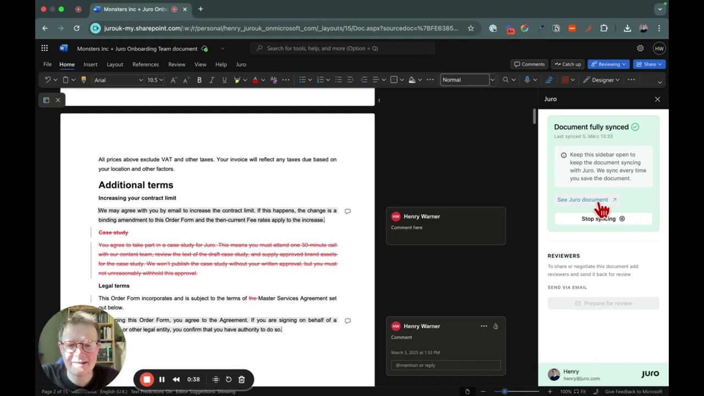Apply yellow text highlight color
Viewport: 704px width, 396px height.
click(x=237, y=80)
